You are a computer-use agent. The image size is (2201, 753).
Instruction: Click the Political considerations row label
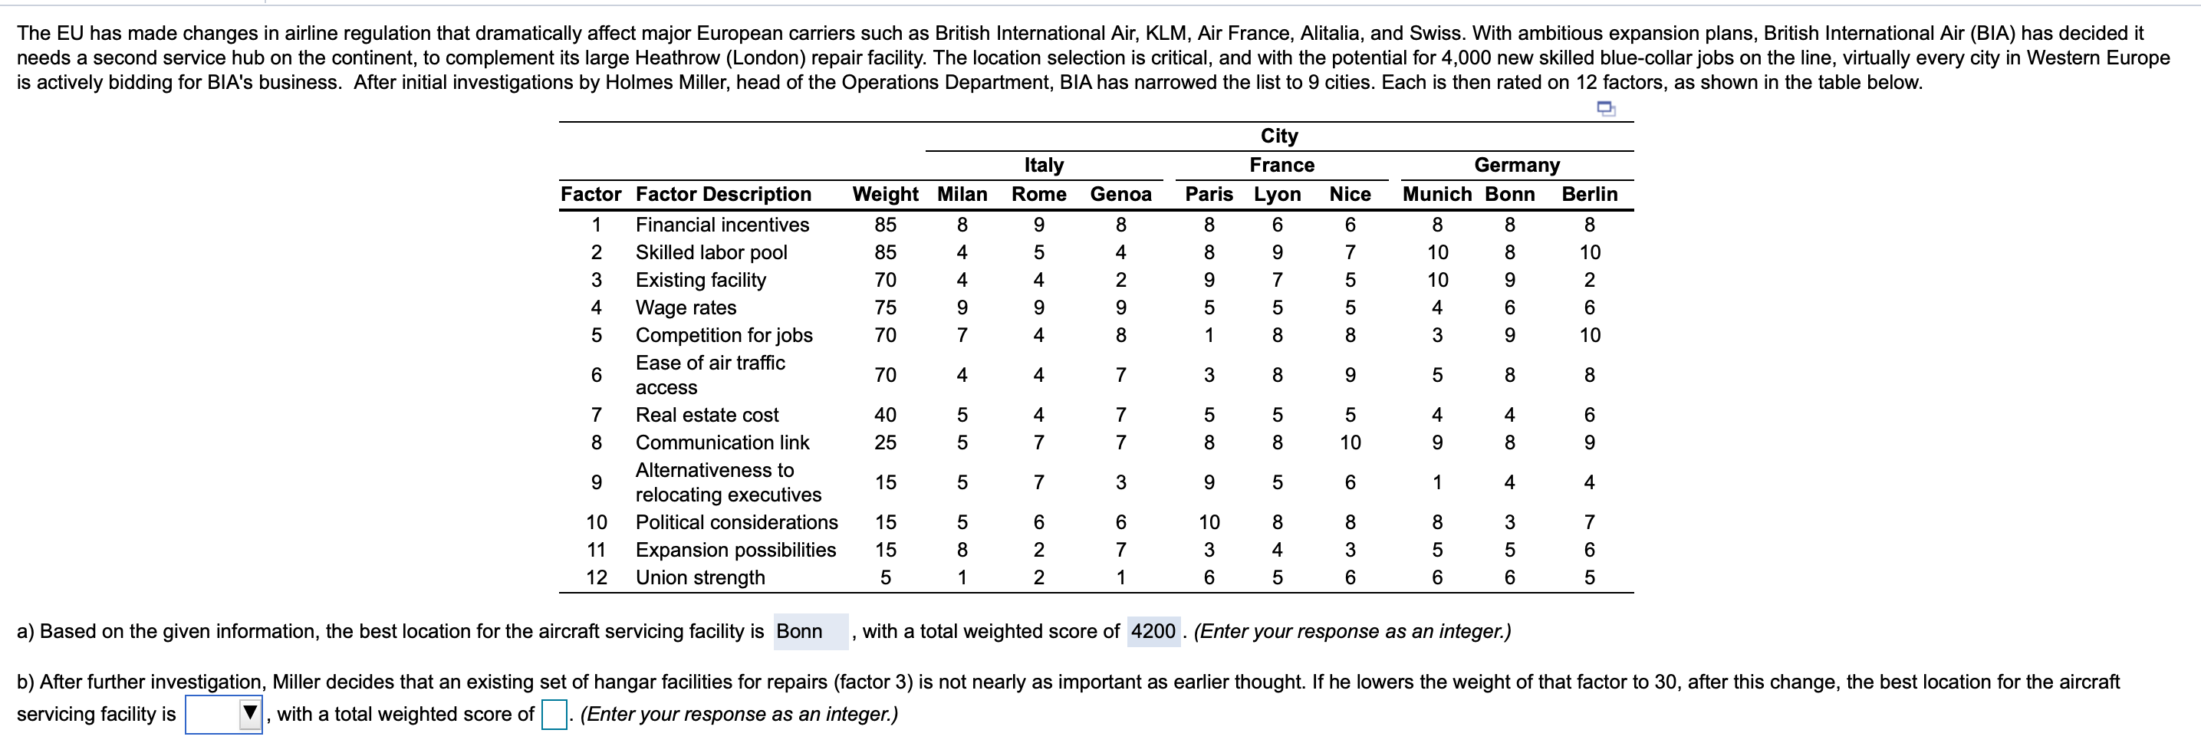[x=737, y=522]
